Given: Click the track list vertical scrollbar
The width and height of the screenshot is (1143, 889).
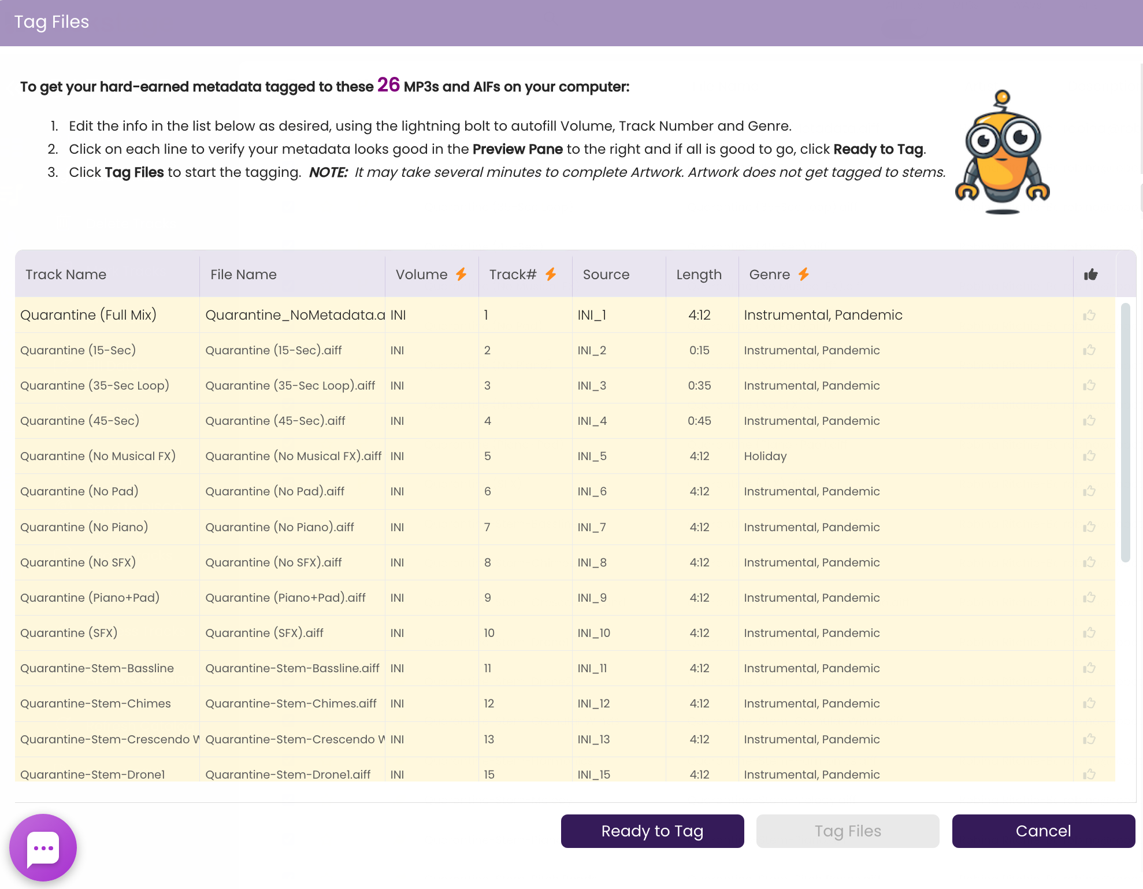Looking at the screenshot, I should [x=1125, y=432].
